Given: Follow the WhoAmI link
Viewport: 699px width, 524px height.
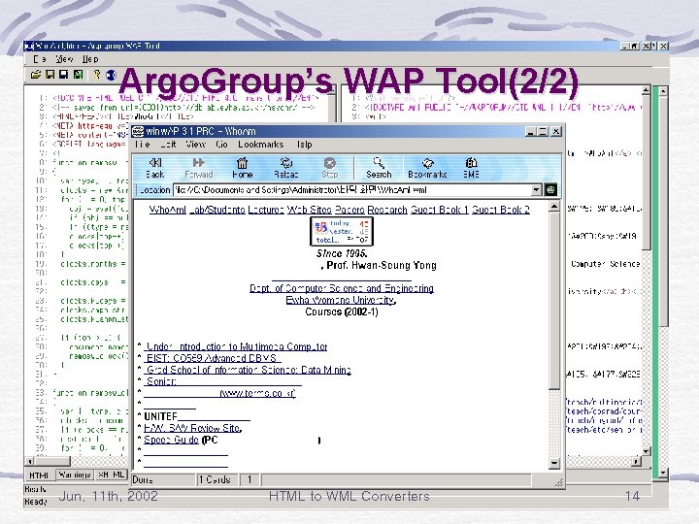Looking at the screenshot, I should click(x=167, y=210).
